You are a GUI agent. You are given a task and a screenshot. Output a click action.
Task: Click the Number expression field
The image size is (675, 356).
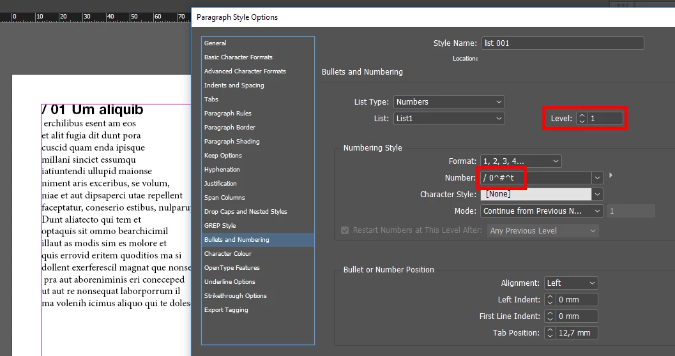click(x=536, y=177)
